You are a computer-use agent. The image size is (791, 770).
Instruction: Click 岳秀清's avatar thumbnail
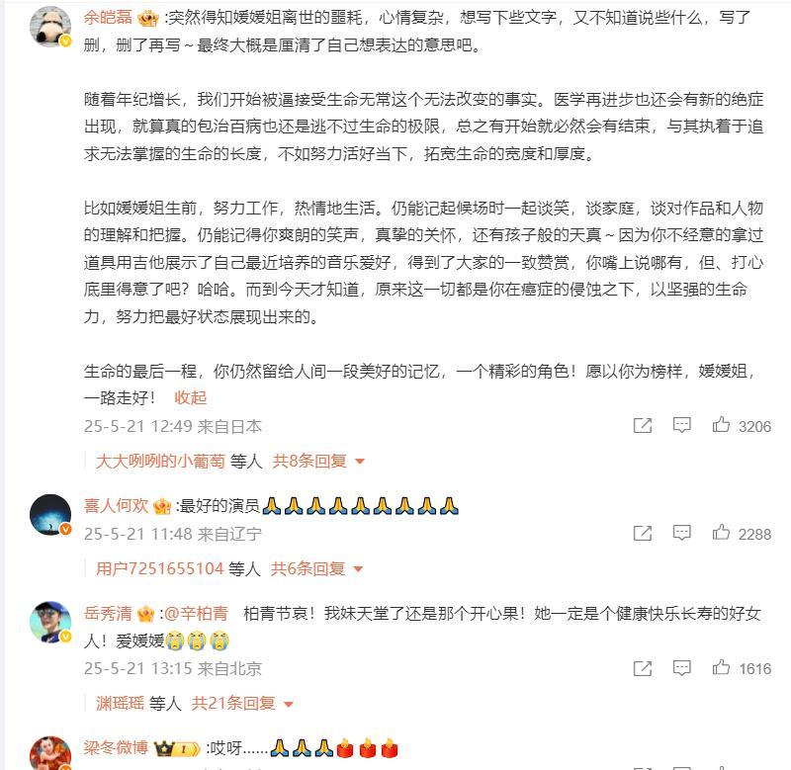[50, 622]
